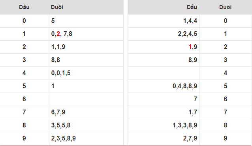The height and width of the screenshot is (146, 252).
Task: Click the cell showing 0,4,8,8,9
Action: (164, 86)
